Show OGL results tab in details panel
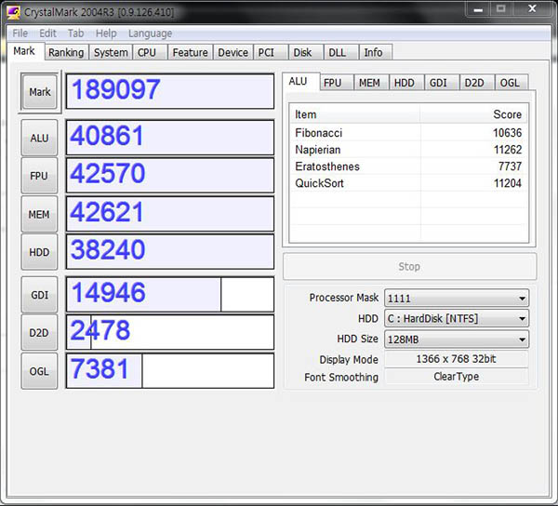The height and width of the screenshot is (506, 558). pos(510,83)
